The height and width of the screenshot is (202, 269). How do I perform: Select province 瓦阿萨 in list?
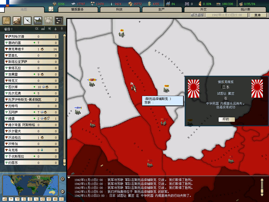[32, 112]
